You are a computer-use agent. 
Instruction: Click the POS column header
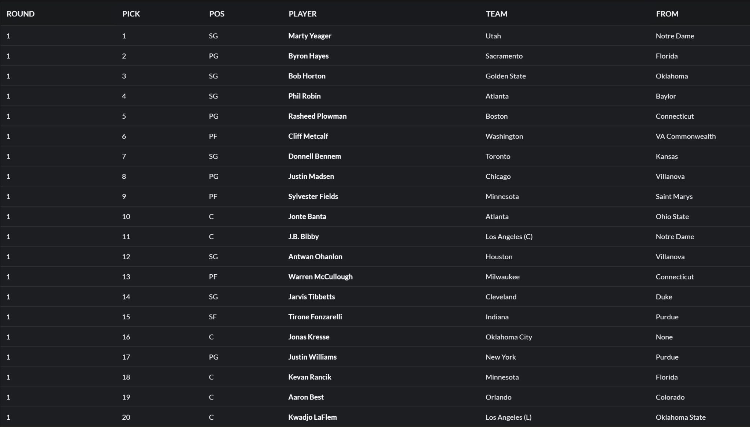[217, 14]
